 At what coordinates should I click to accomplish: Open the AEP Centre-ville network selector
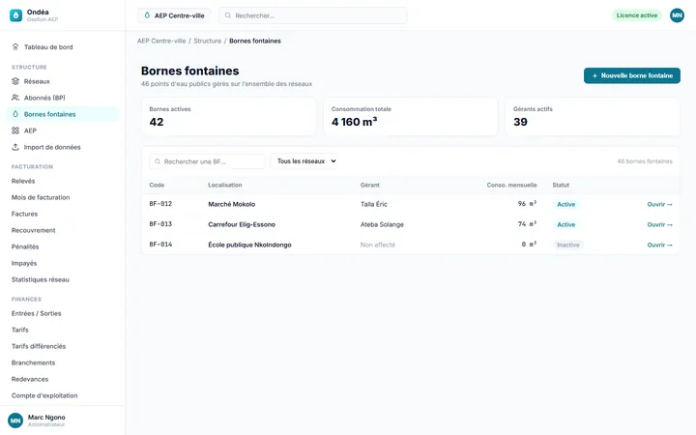point(174,15)
